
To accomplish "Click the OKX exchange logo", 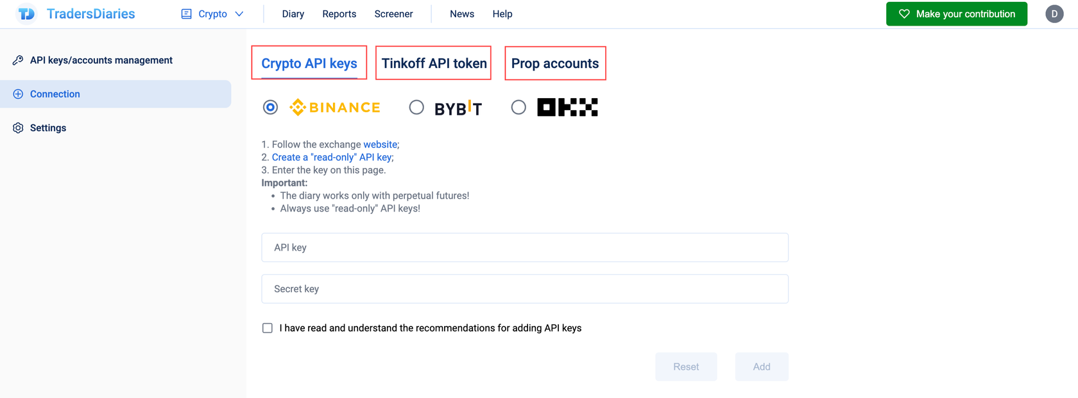I will click(x=567, y=107).
